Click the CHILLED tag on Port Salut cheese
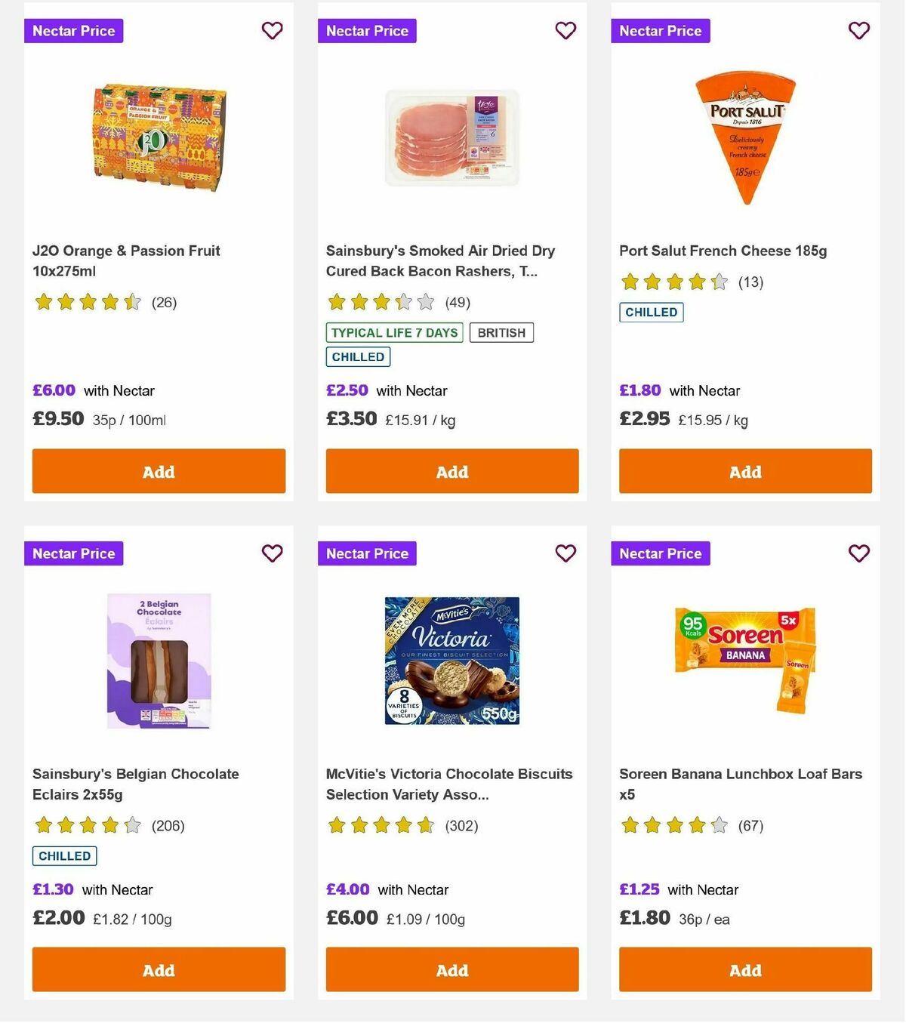 pyautogui.click(x=650, y=312)
